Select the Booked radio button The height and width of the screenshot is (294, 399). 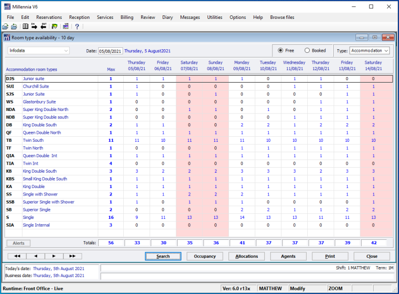[307, 50]
